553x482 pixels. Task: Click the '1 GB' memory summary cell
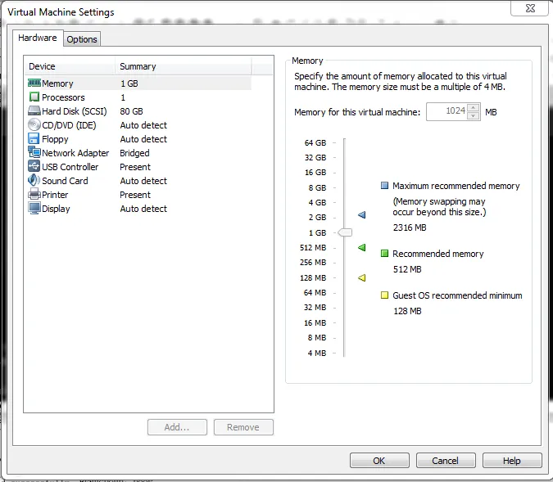coord(129,83)
